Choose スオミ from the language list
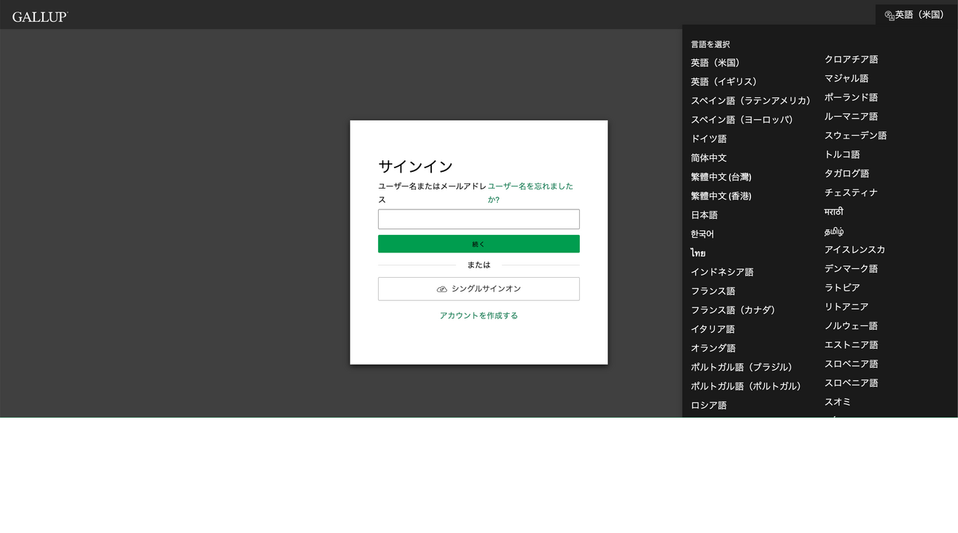The height and width of the screenshot is (533, 958). point(838,402)
